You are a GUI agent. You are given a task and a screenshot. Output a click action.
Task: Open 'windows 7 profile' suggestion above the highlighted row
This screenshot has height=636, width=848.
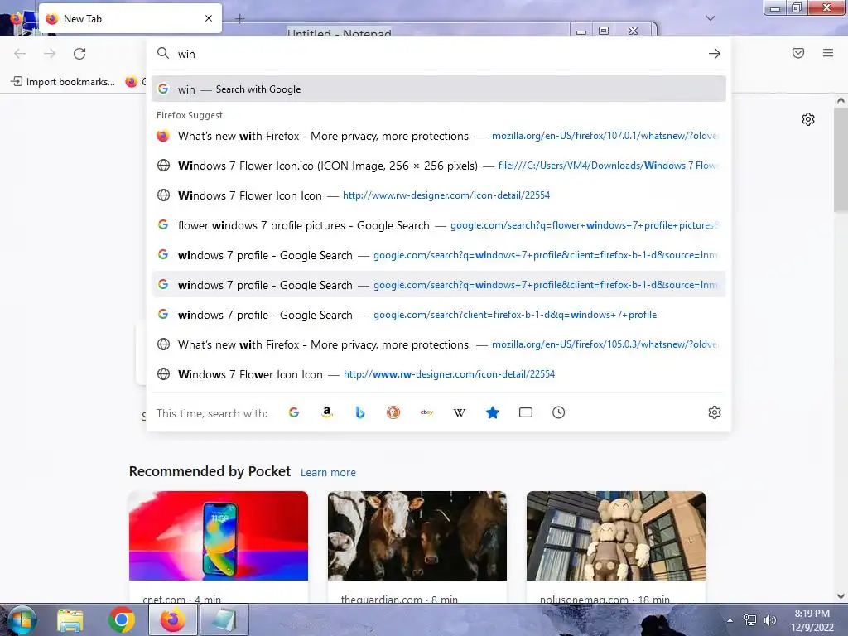coord(439,255)
